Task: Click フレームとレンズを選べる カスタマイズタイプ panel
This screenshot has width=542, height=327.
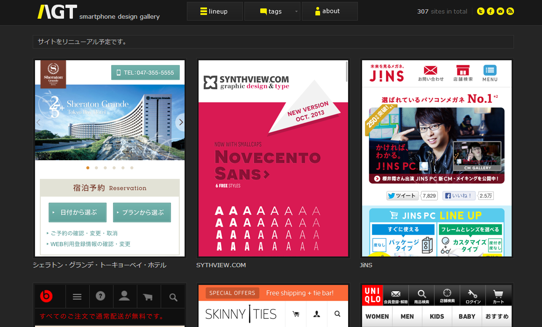Action: (470, 240)
